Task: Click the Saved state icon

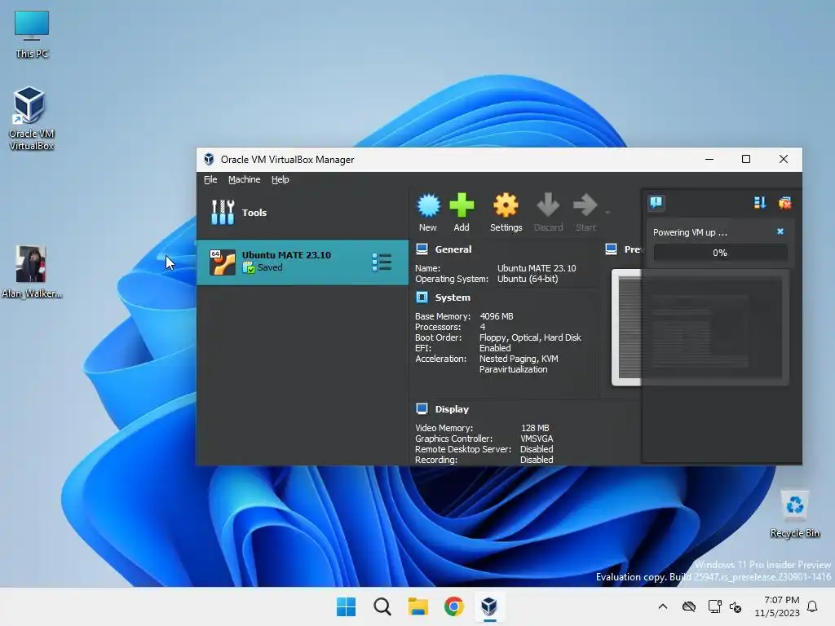Action: 248,267
